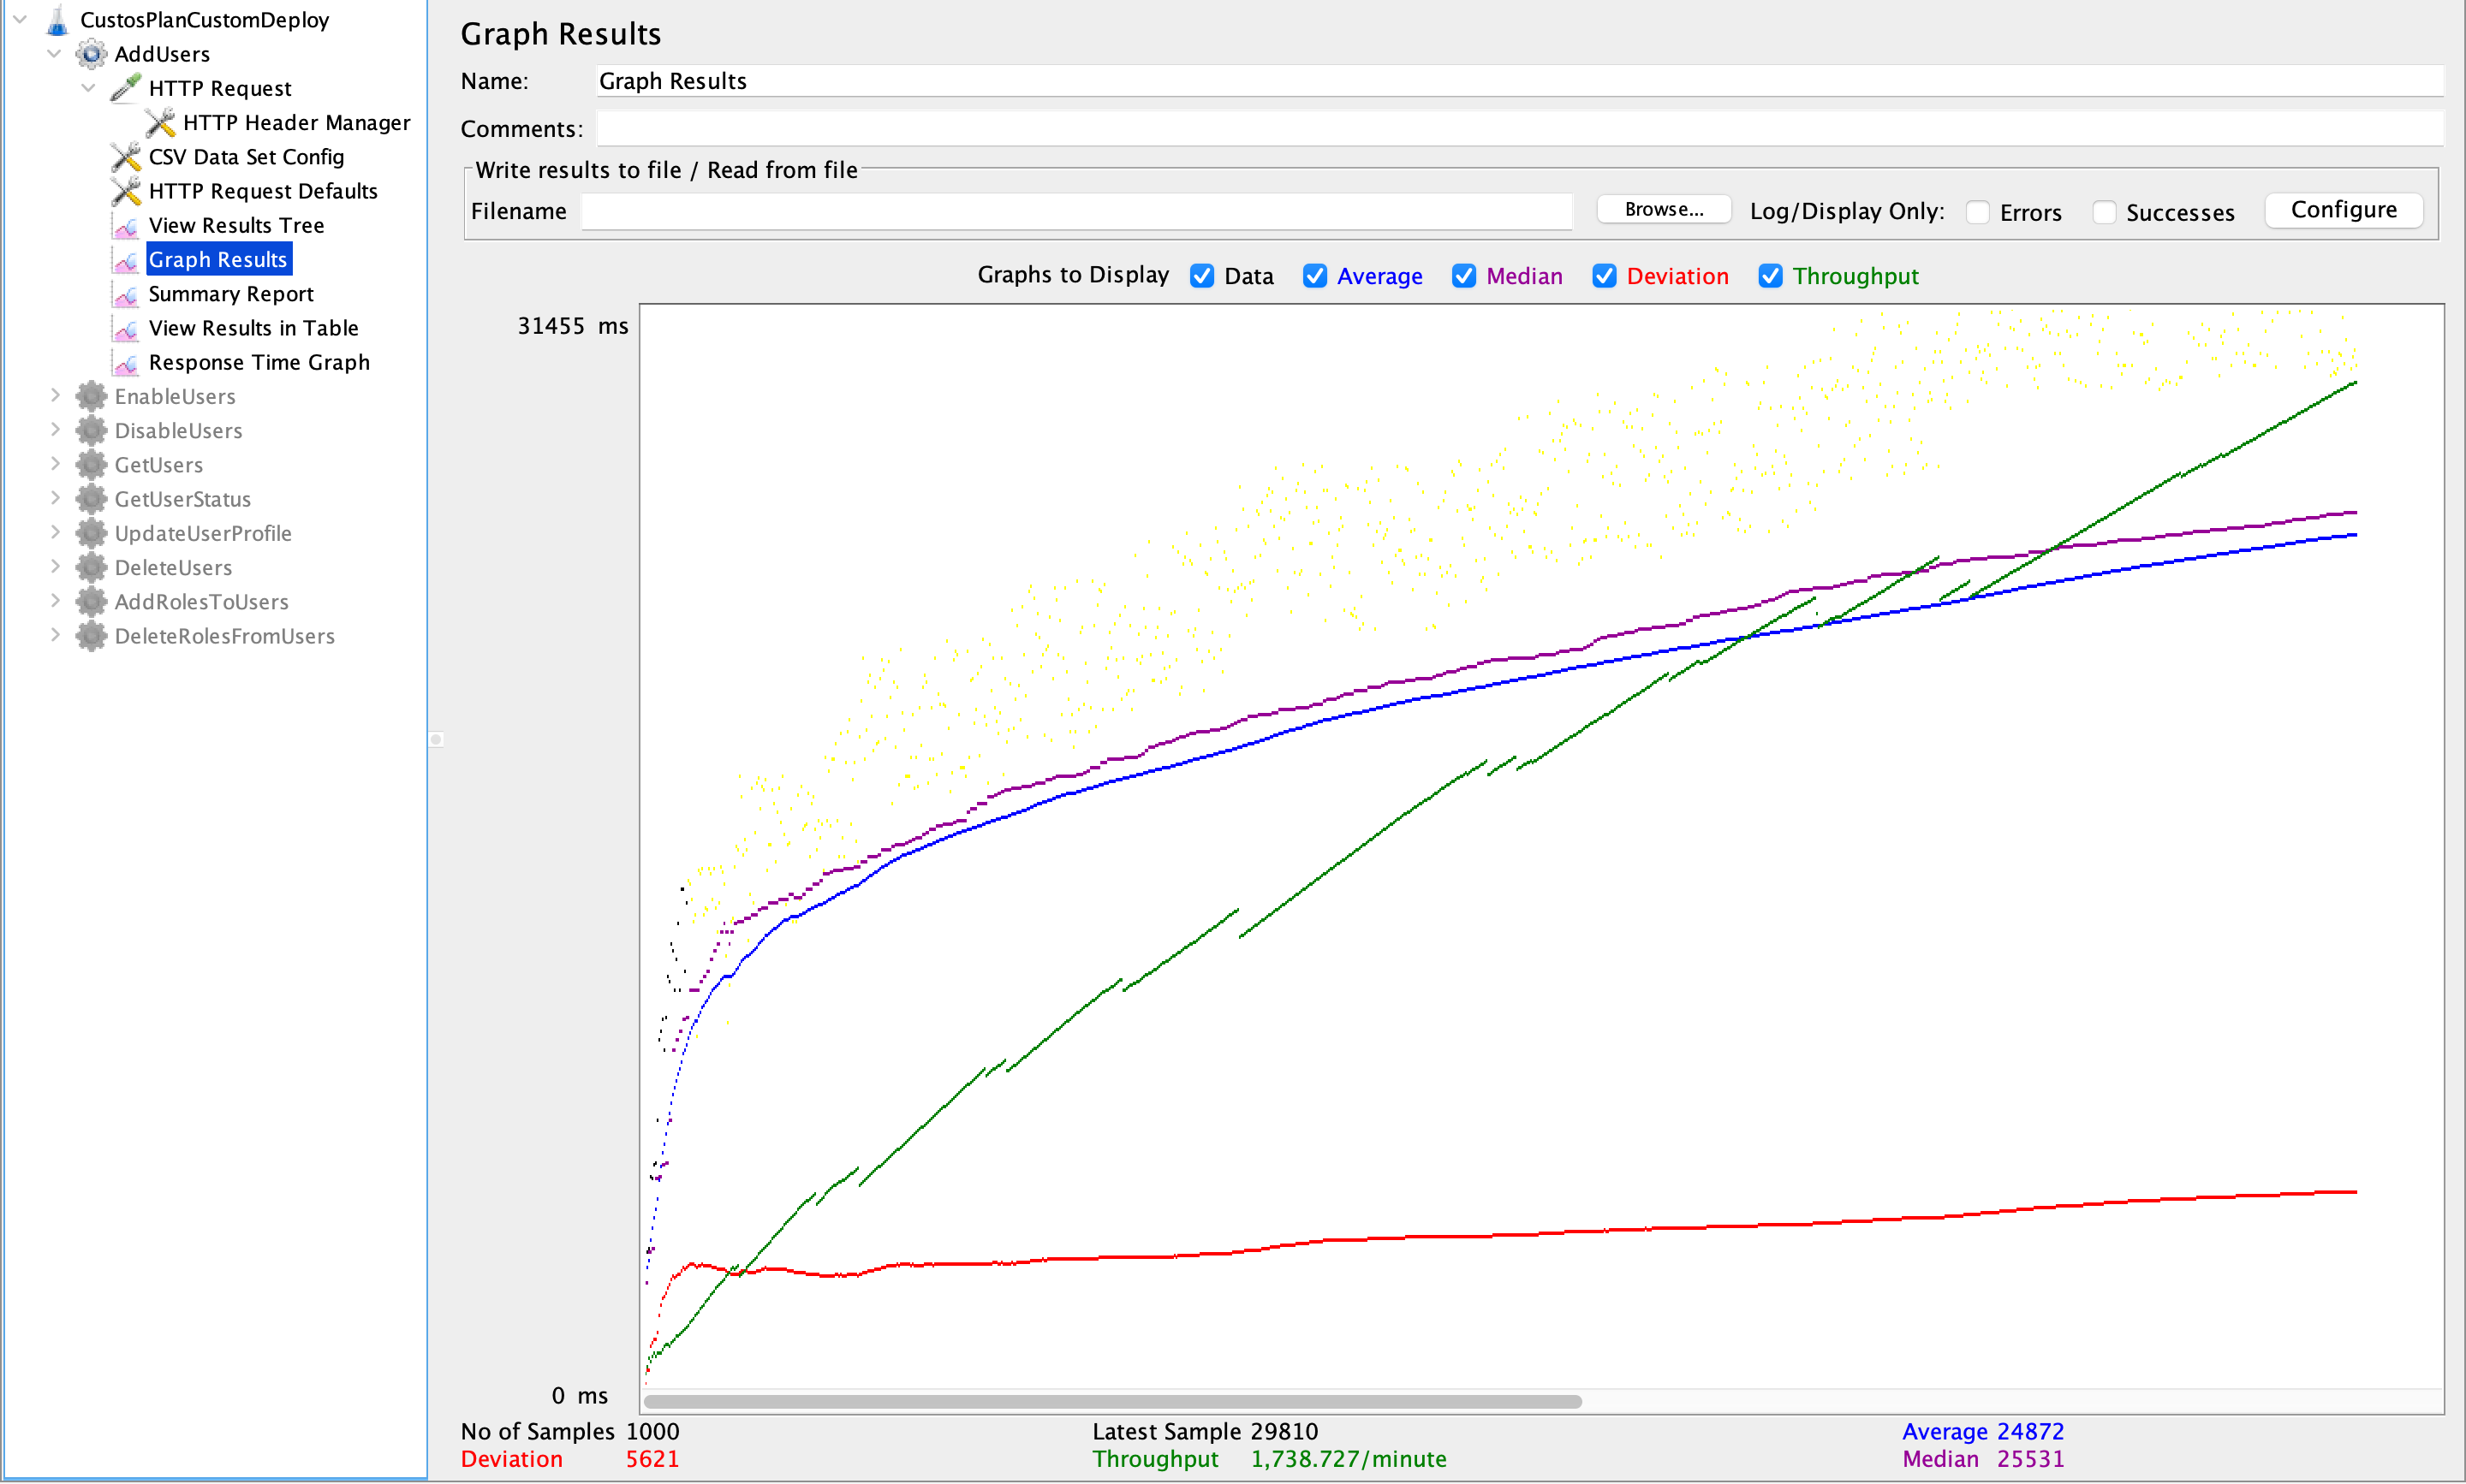Enable the Errors only checkbox
This screenshot has height=1484, width=2466.
tap(1977, 212)
